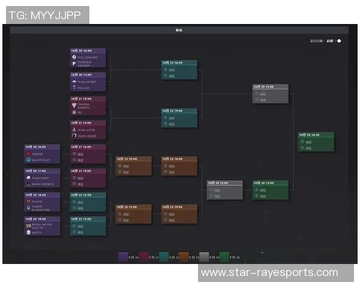Click the Team Secret logo icon
The image size is (360, 288).
pos(74,82)
